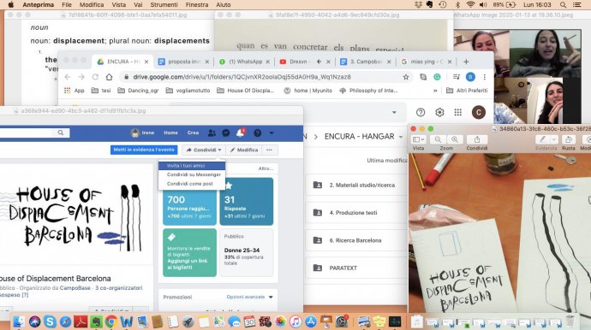Open folder 6. Ricerca Barcelona
Viewport: 591px width, 330px height.
point(356,240)
